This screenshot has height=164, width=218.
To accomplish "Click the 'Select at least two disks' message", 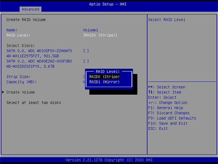I will point(34,103).
